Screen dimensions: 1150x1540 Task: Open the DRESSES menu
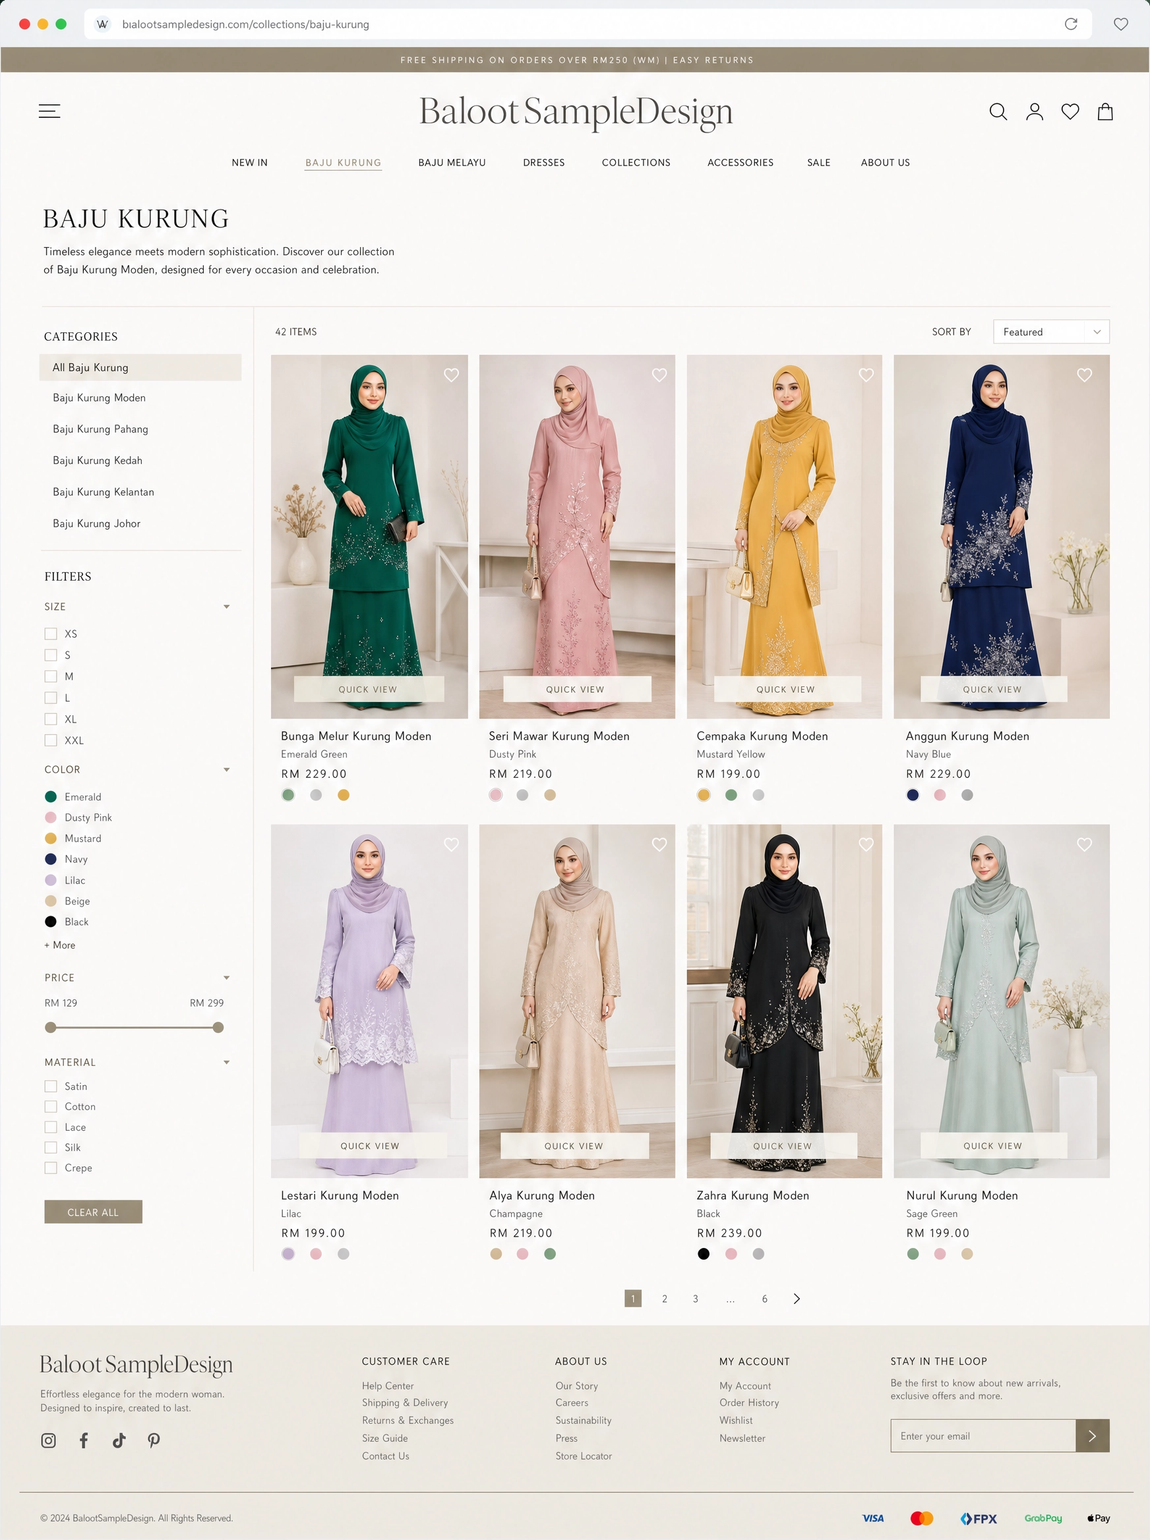pos(543,163)
